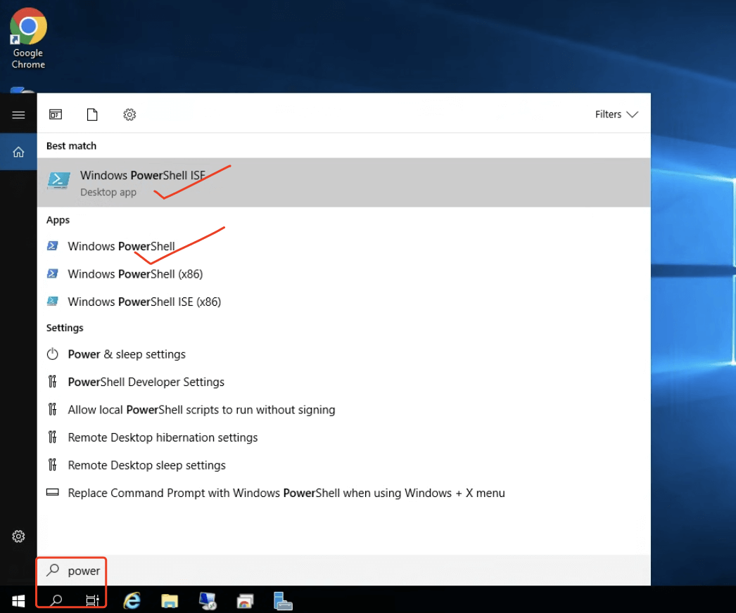The width and height of the screenshot is (736, 613).
Task: Click the search box containing 'power'
Action: pyautogui.click(x=343, y=570)
